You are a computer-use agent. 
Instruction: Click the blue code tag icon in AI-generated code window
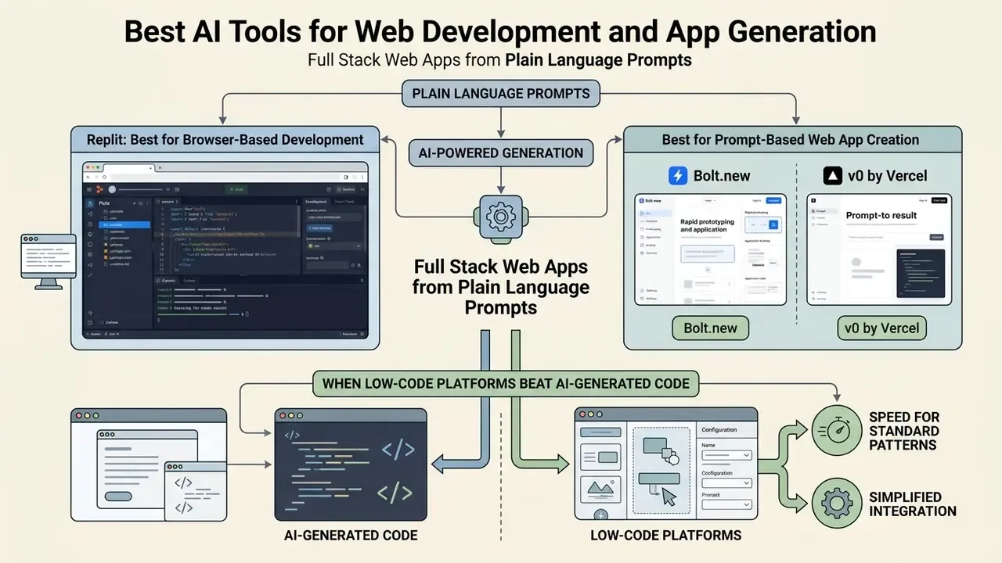pyautogui.click(x=397, y=450)
